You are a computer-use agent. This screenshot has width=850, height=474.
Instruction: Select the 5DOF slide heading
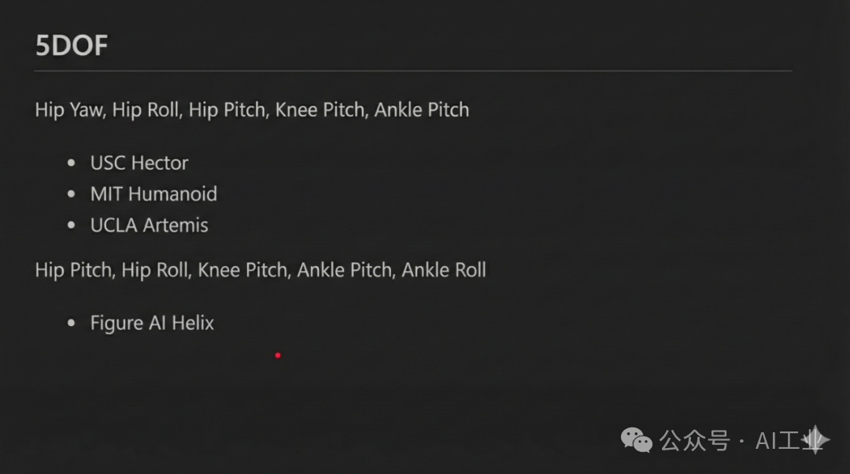tap(72, 46)
